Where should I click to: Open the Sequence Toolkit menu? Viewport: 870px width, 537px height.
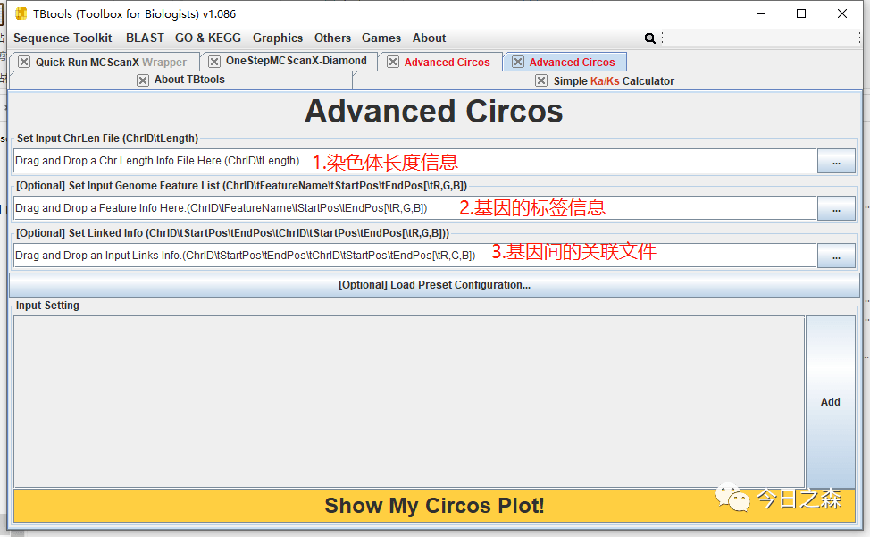tap(63, 38)
